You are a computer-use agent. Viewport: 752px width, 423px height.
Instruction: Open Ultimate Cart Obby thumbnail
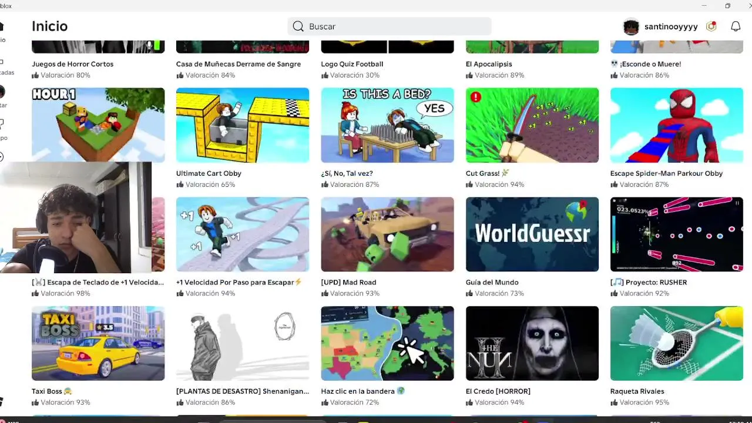[243, 125]
